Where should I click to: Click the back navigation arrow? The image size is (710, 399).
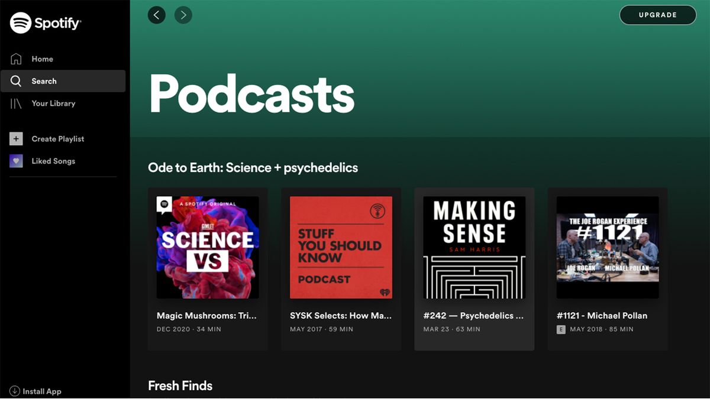(x=156, y=15)
